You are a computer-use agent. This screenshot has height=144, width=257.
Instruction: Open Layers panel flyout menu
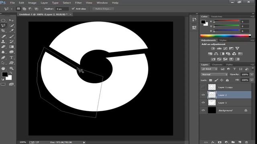click(x=252, y=65)
